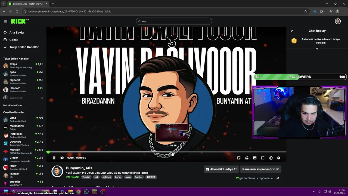Expand the gift leaderboard under the chat header

click(317, 48)
